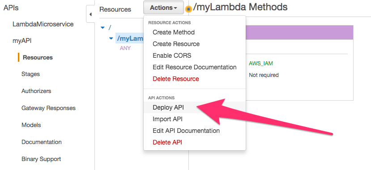This screenshot has height=170, width=371.
Task: Open Edit Resource Documentation
Action: coord(195,67)
